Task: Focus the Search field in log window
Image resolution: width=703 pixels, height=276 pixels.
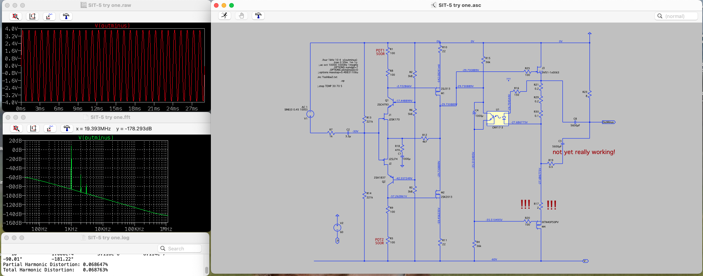Action: coord(180,248)
